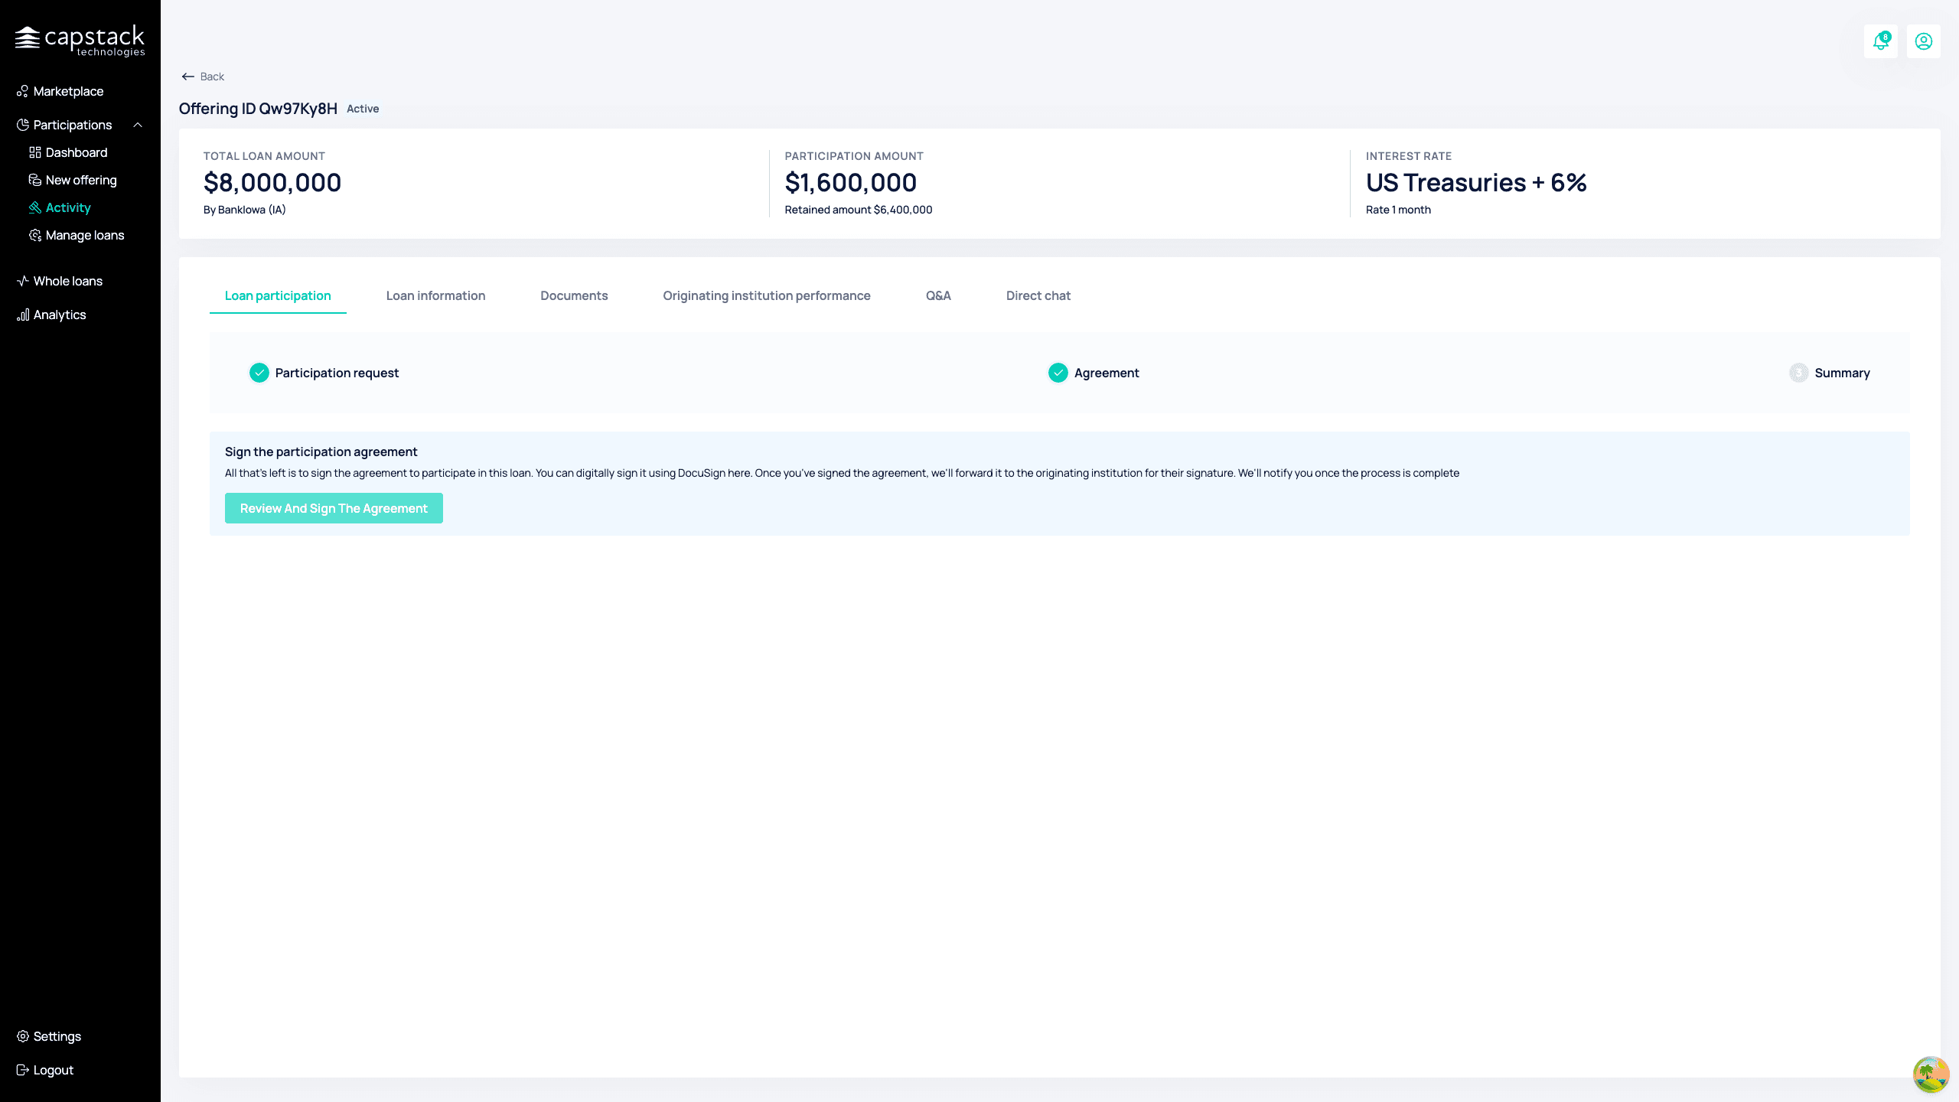The image size is (1959, 1102).
Task: Select Activity in the sidebar
Action: pos(68,207)
